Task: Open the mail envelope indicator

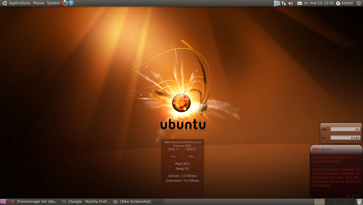Action: (x=300, y=3)
